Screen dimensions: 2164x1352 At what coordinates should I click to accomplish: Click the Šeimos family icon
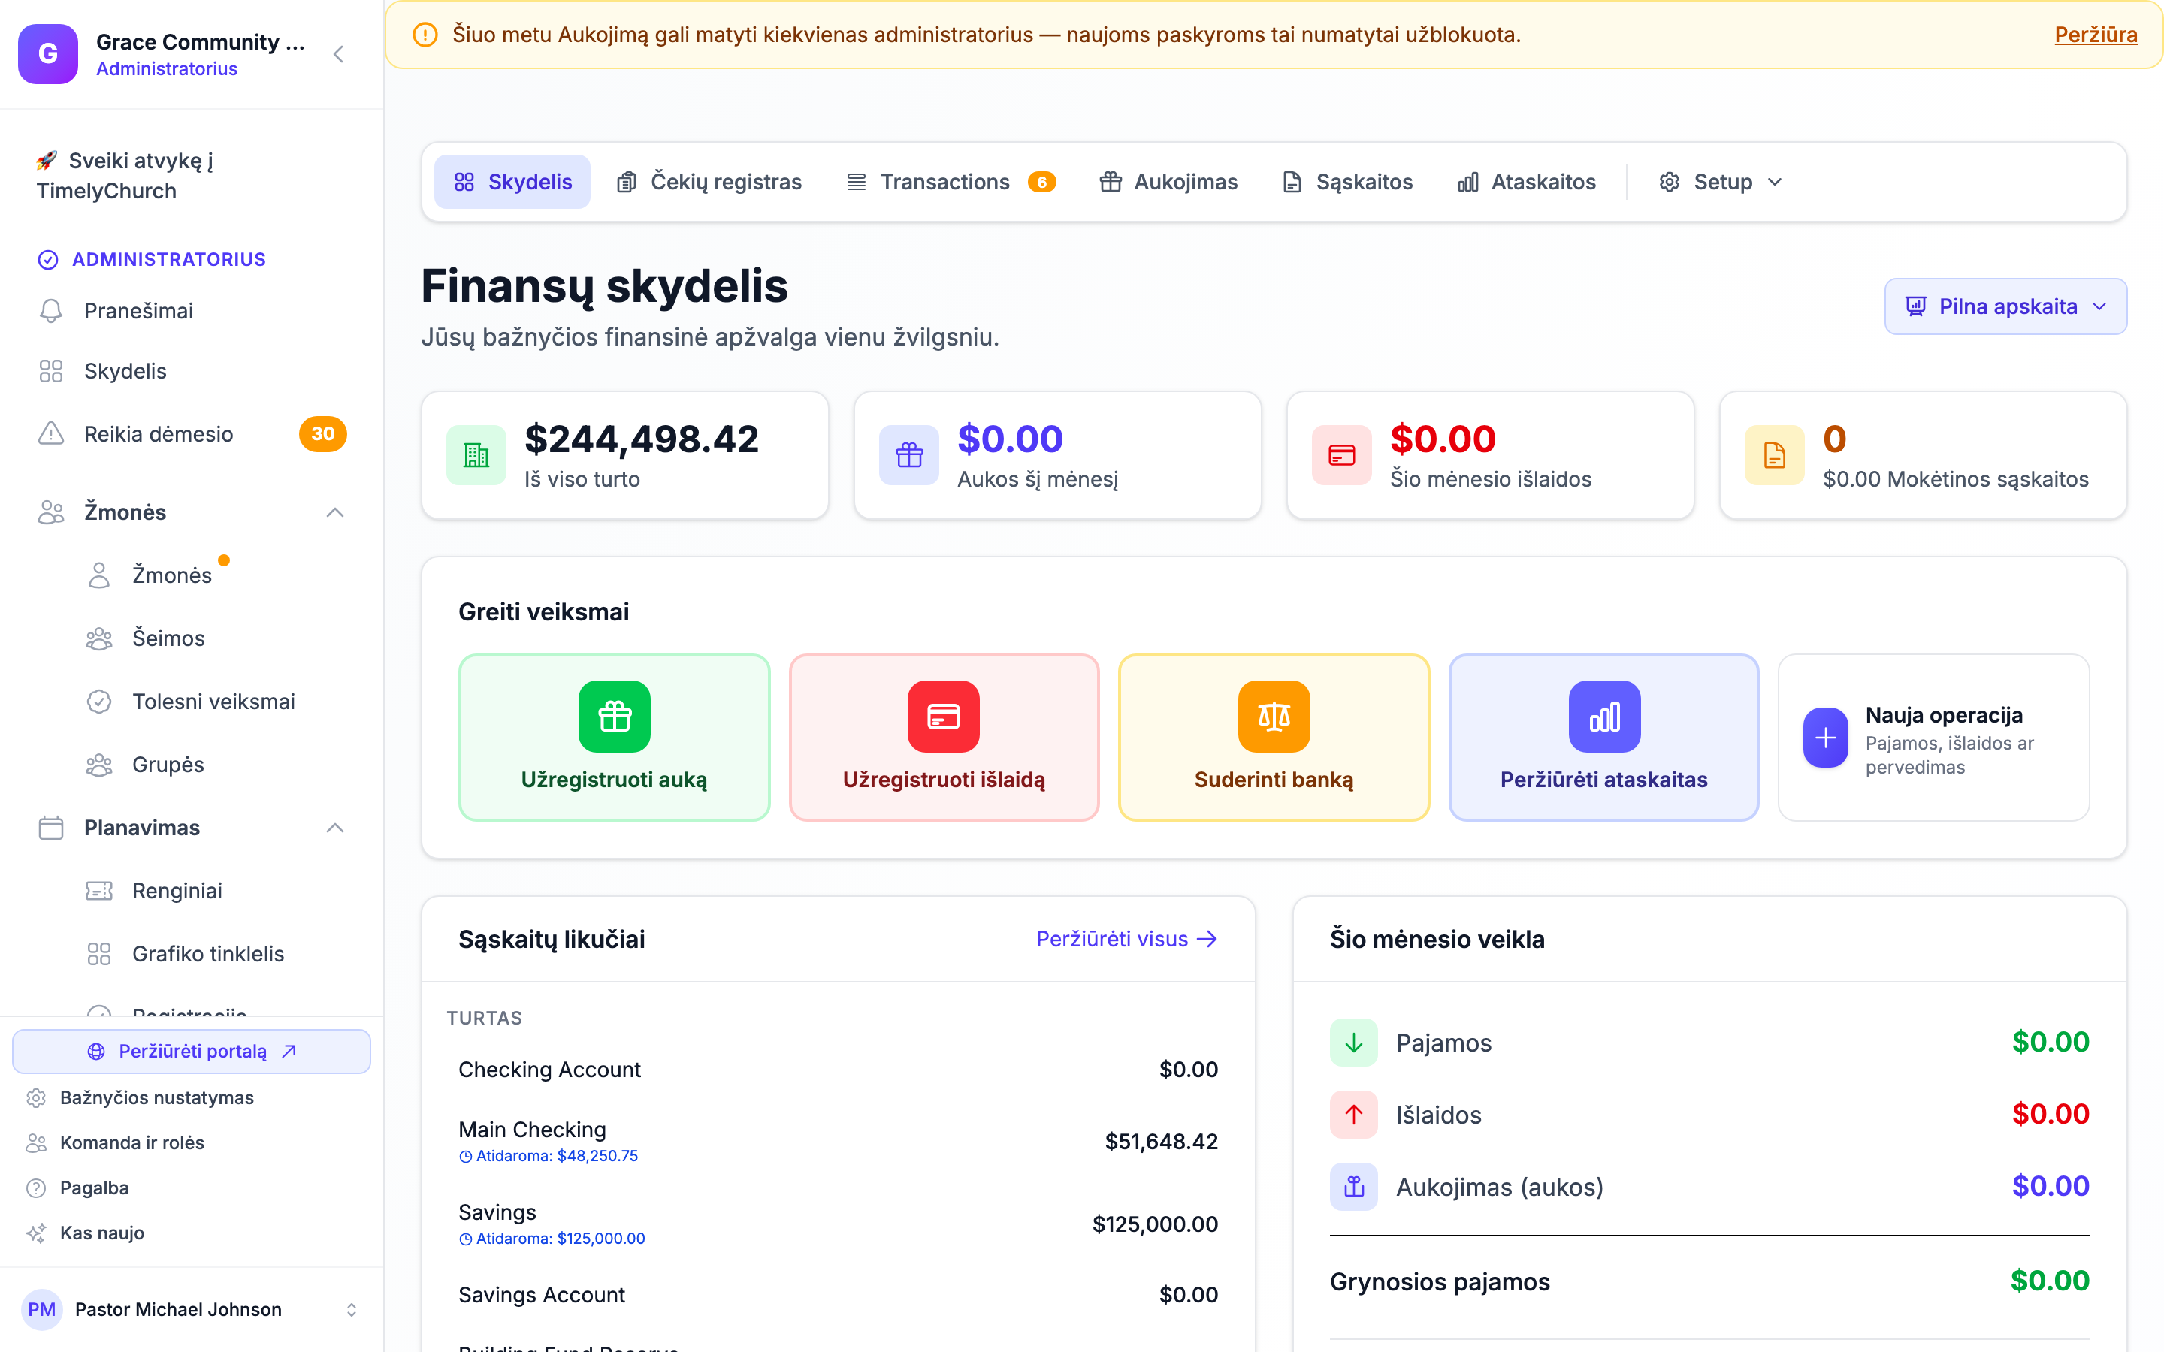(x=99, y=638)
